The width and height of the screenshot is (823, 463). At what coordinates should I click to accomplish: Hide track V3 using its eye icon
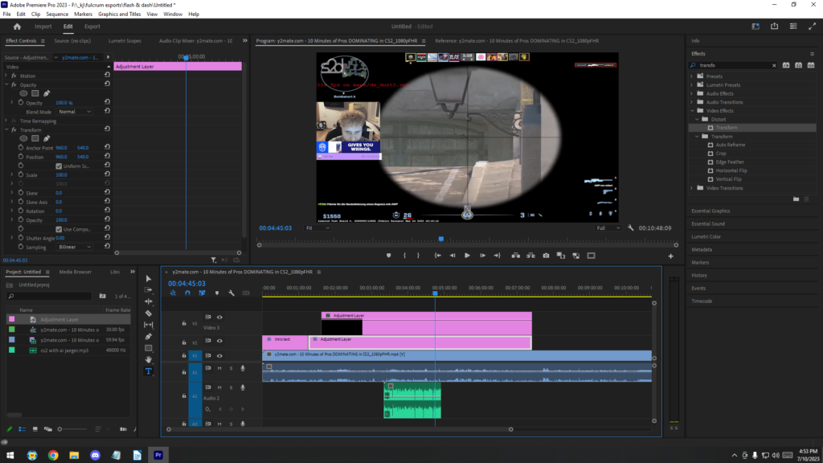click(x=219, y=318)
